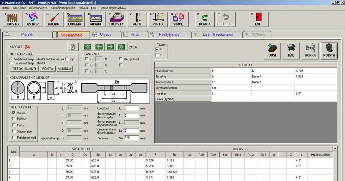Open the PIIRTO plotting tool
345x181 pixels.
158,19
